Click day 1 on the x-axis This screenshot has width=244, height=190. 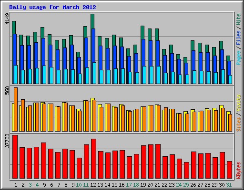(16, 185)
